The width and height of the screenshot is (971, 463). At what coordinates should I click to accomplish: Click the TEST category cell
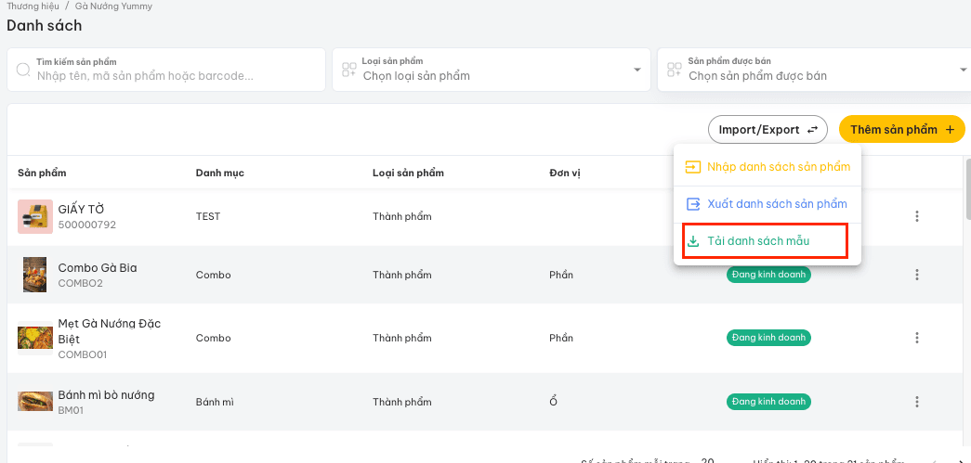(x=207, y=216)
